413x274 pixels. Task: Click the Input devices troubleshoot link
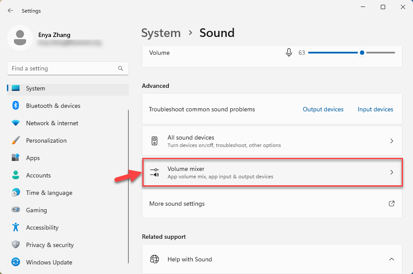(x=375, y=109)
